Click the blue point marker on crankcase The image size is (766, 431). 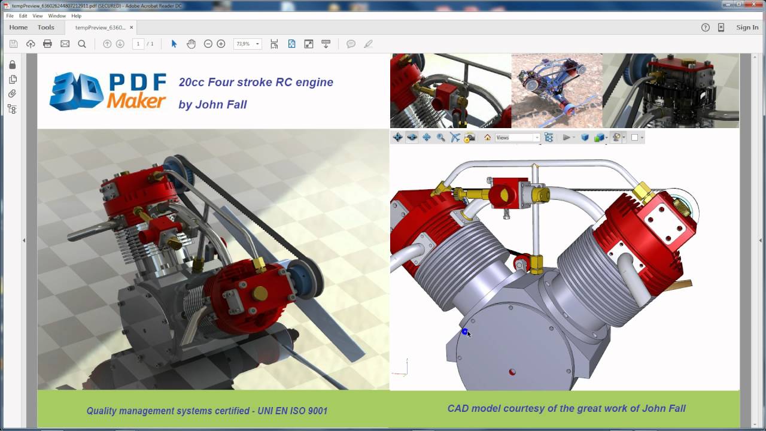(x=464, y=331)
